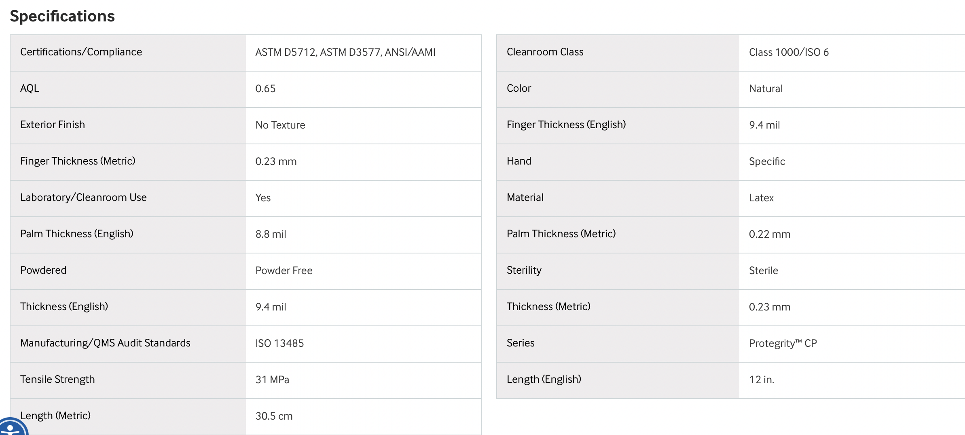
Task: Click the Palm Thickness (Metric) label
Action: click(x=561, y=234)
